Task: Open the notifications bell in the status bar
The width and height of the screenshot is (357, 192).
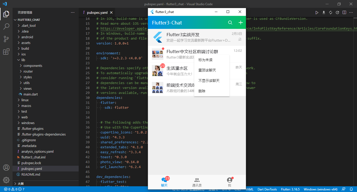Action: coord(352,190)
